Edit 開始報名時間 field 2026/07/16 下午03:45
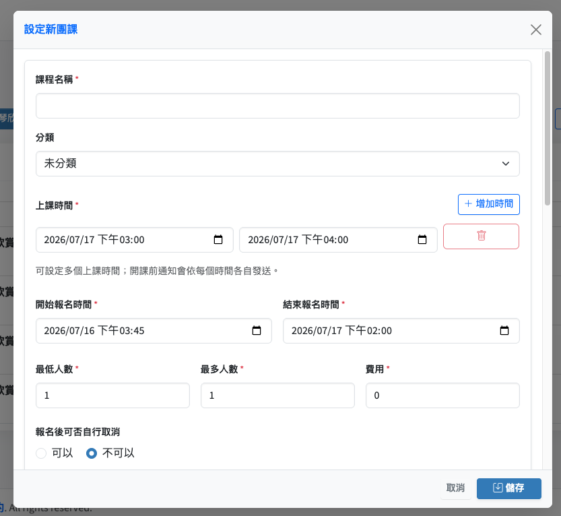This screenshot has height=516, width=561. [x=154, y=331]
